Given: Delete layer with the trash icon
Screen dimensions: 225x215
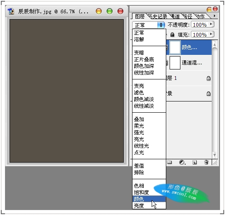Looking at the screenshot, I should click(x=206, y=162).
